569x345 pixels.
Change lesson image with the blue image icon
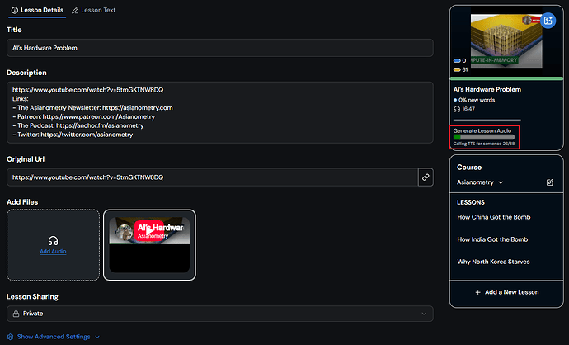click(548, 21)
